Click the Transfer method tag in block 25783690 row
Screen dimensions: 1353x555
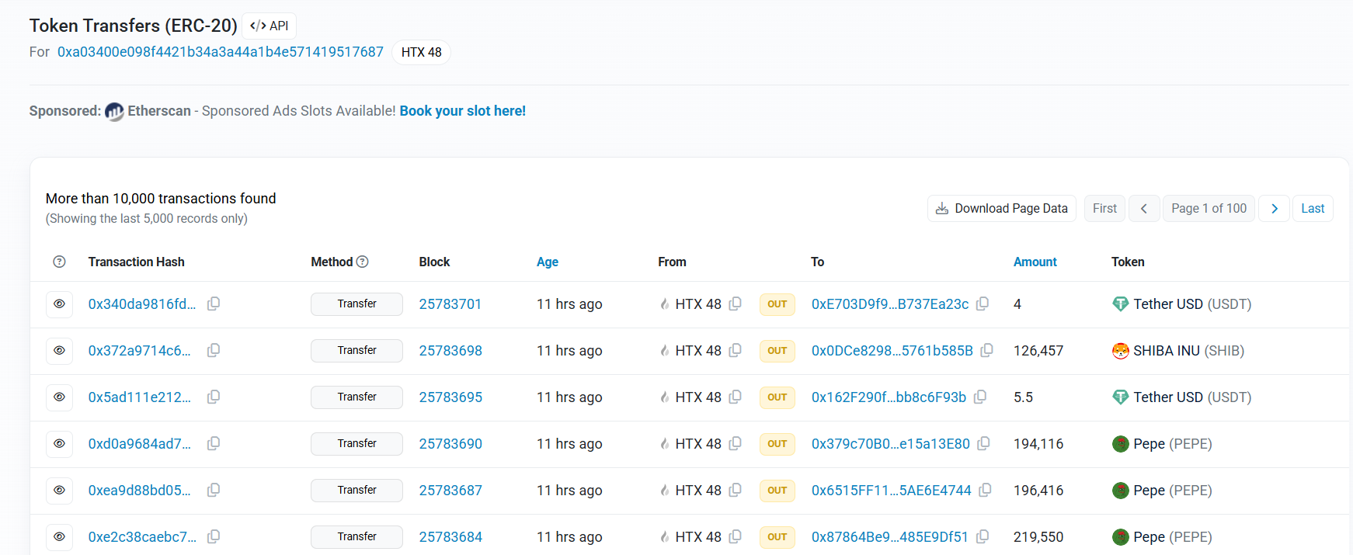[x=357, y=444]
